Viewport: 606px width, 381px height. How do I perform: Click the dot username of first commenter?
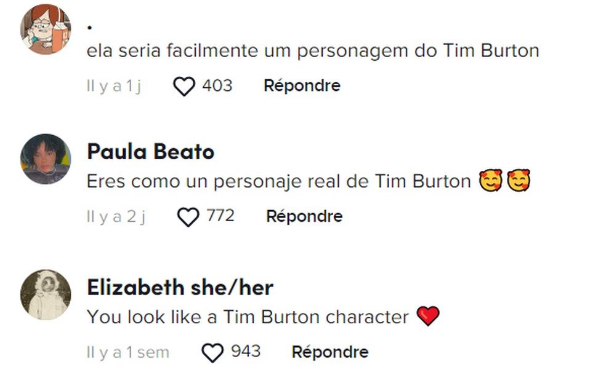[90, 26]
